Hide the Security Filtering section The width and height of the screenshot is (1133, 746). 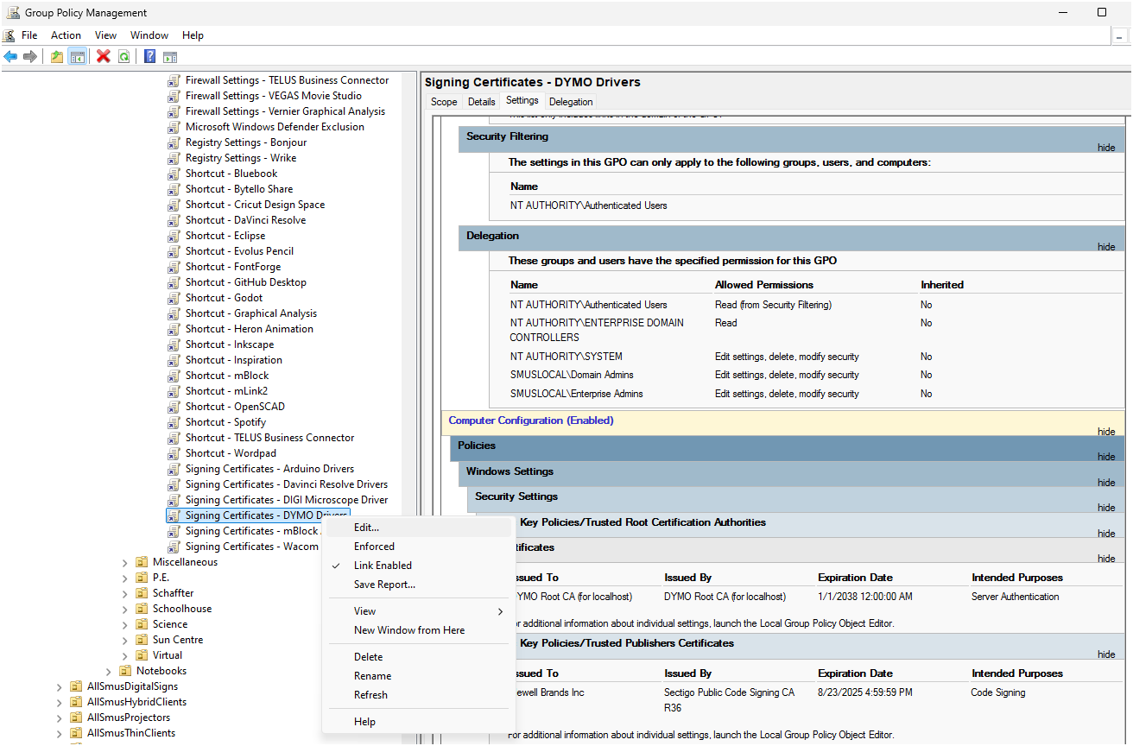click(x=1106, y=148)
